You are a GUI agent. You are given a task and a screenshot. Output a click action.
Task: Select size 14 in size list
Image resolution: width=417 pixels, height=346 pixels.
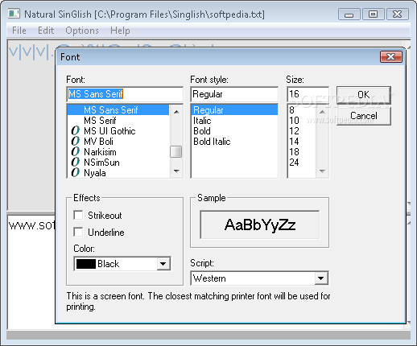[302, 142]
